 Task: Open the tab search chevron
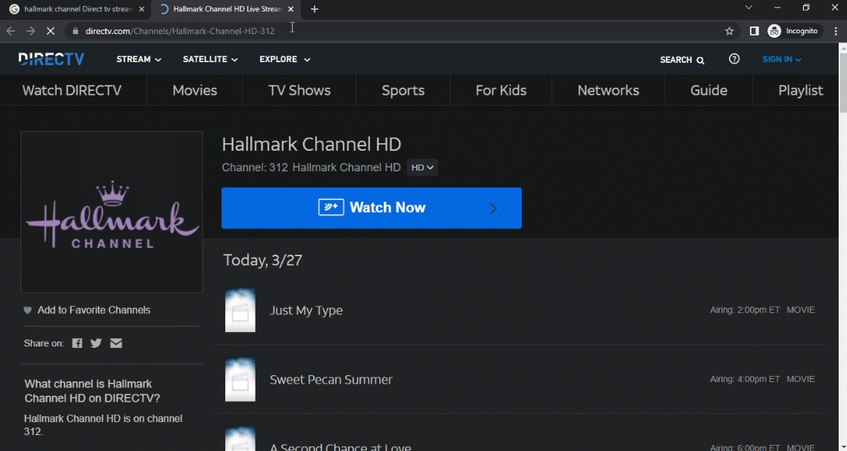pyautogui.click(x=748, y=8)
